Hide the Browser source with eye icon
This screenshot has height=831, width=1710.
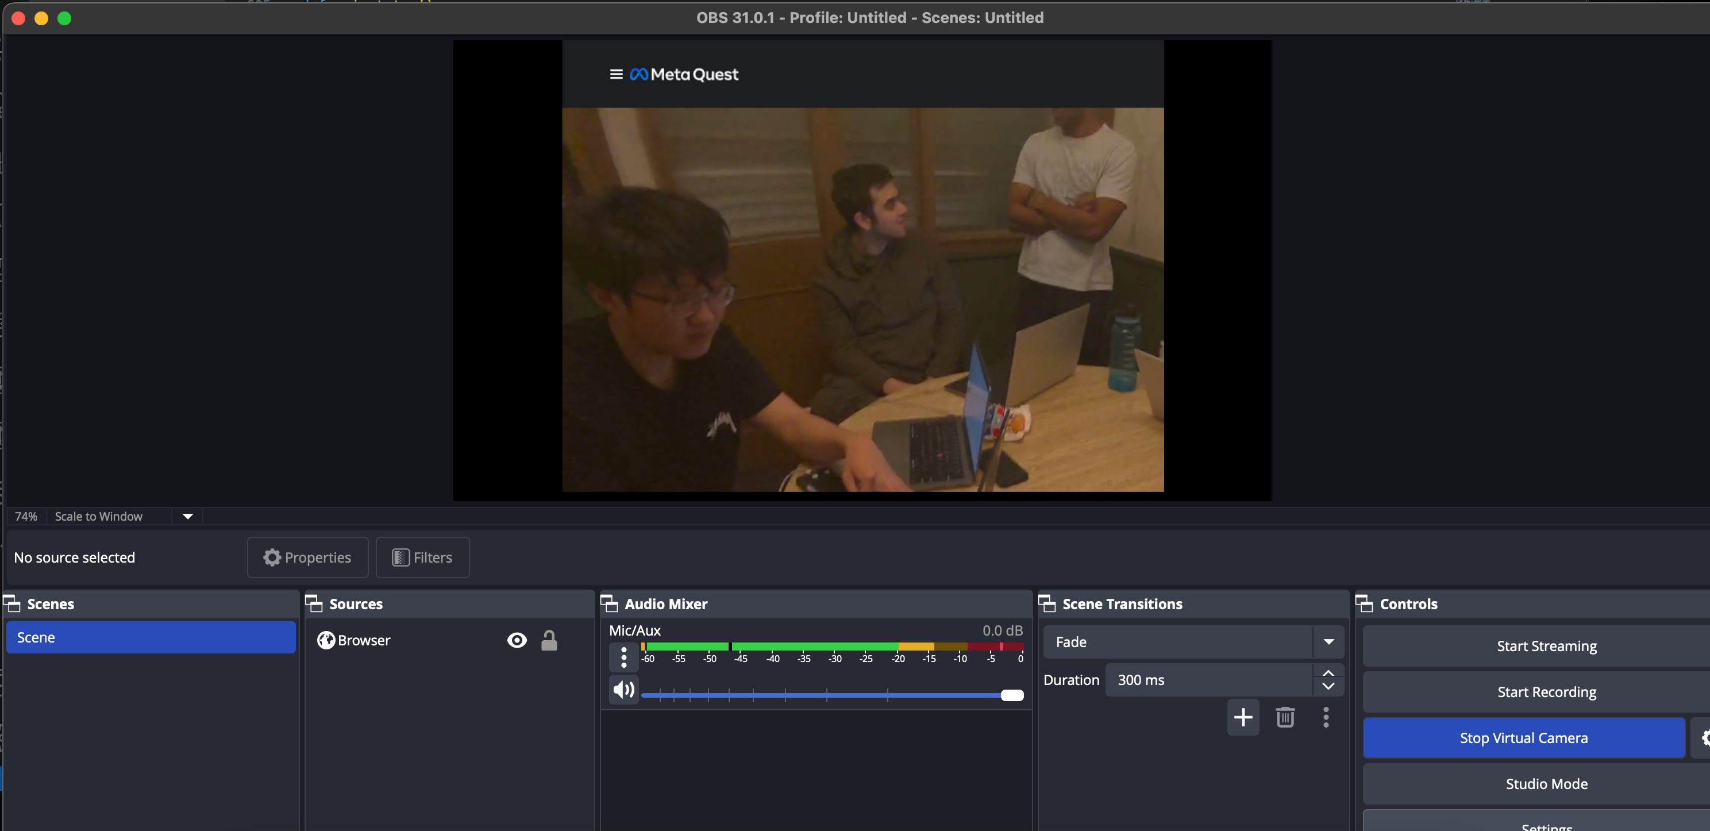click(517, 640)
